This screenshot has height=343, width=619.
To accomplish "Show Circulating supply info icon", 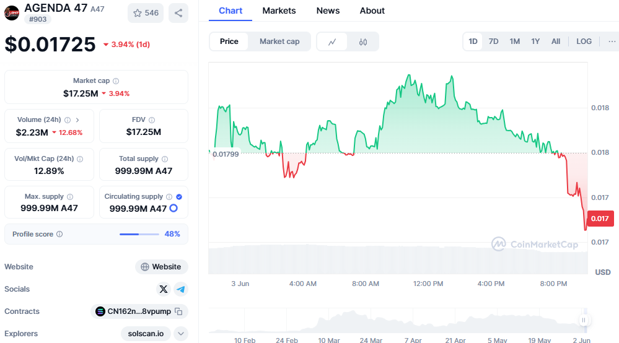I will click(169, 197).
